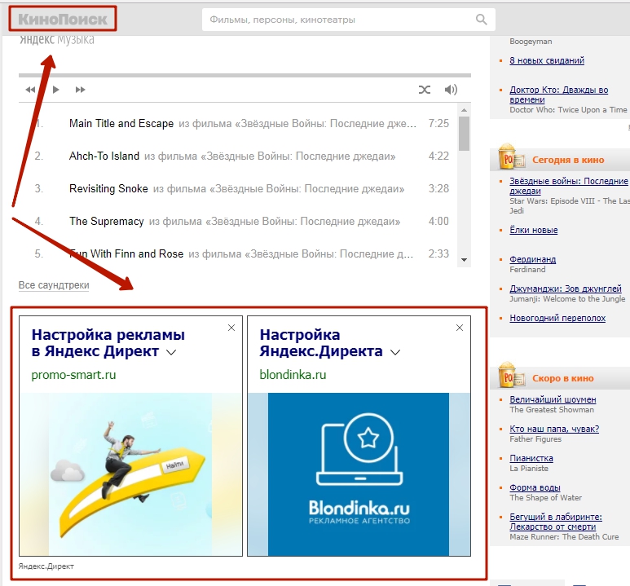
Task: Close the promo-smart.ru ad card
Action: (x=231, y=328)
